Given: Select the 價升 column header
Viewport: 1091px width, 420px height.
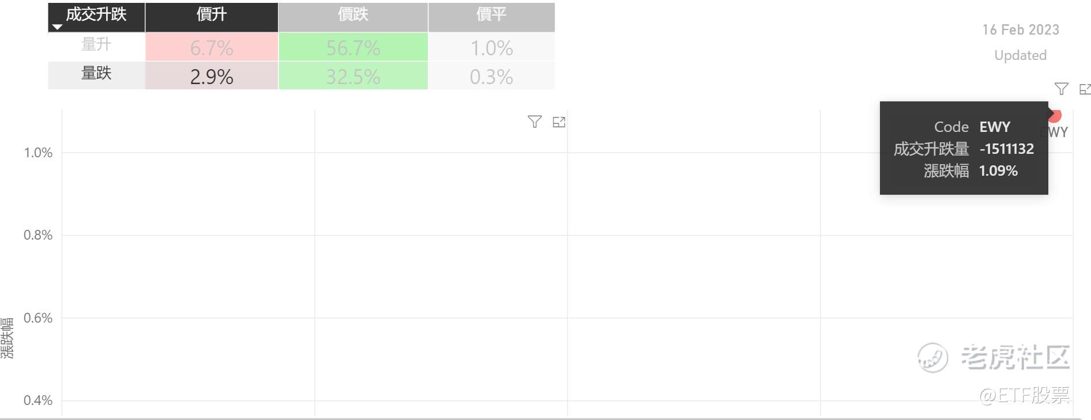Looking at the screenshot, I should 212,15.
